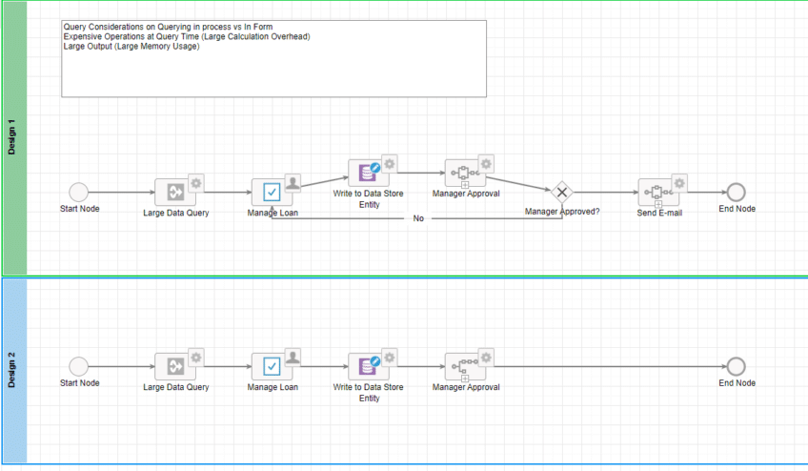This screenshot has width=808, height=471.
Task: Click the 'No' flow label
Action: pos(418,218)
